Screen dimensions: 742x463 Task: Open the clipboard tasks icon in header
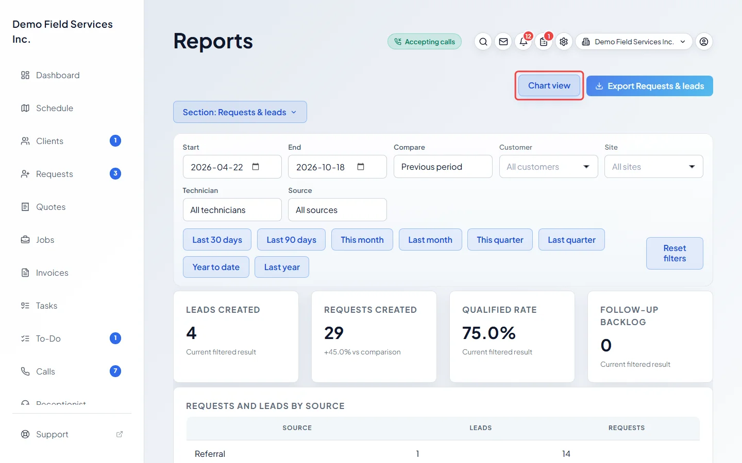[544, 42]
